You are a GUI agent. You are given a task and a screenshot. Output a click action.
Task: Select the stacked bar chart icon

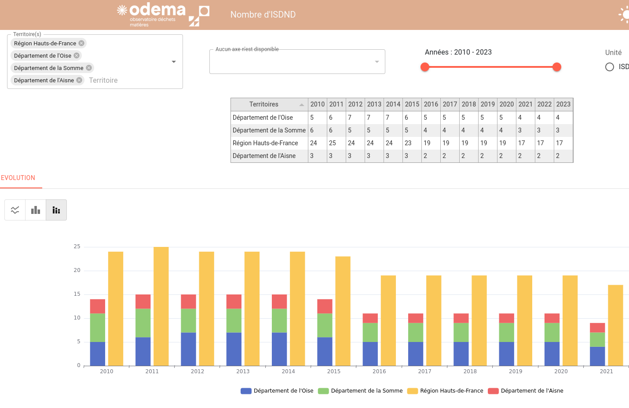tap(56, 210)
